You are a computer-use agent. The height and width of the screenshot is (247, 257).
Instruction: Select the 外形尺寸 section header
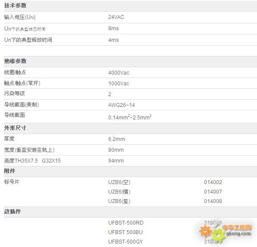[15, 128]
